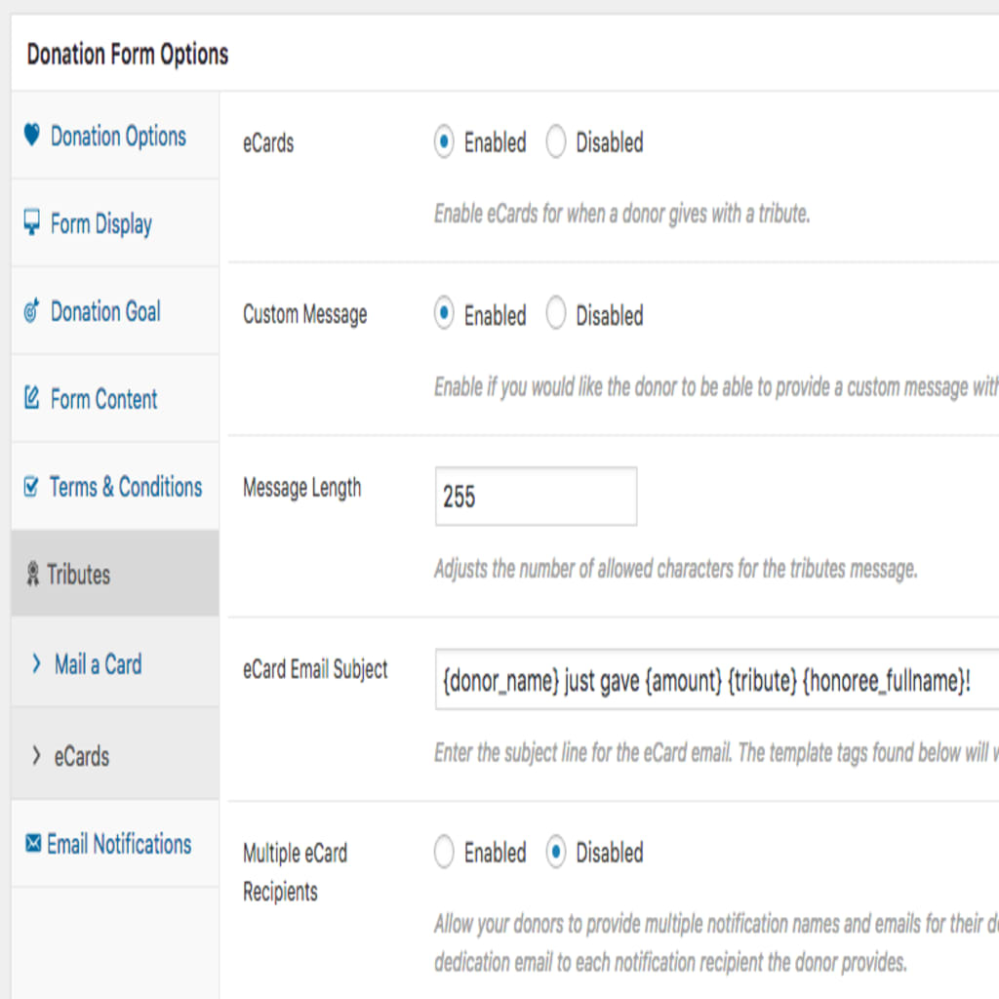Click the Message Length setting label
Image resolution: width=999 pixels, height=999 pixels.
pyautogui.click(x=302, y=488)
